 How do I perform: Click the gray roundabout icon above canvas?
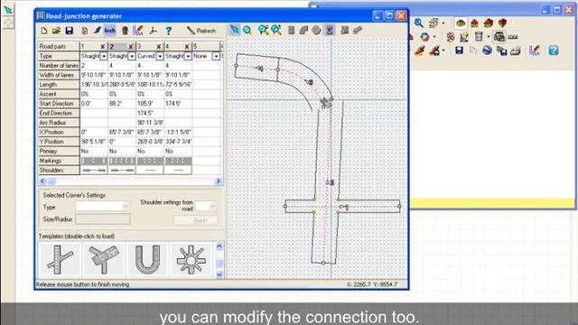click(316, 30)
